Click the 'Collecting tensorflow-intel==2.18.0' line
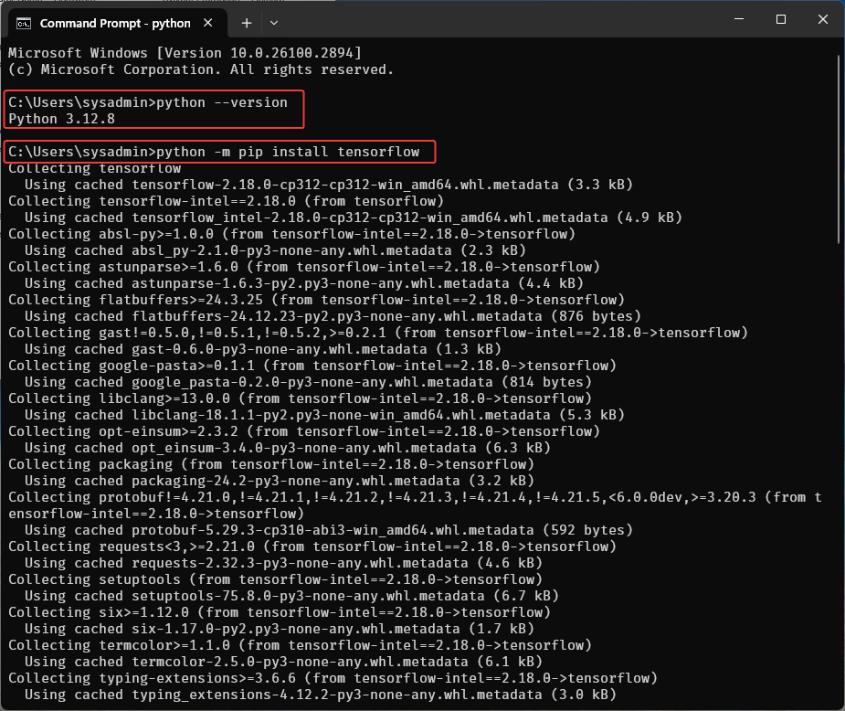This screenshot has width=845, height=711. [x=226, y=201]
